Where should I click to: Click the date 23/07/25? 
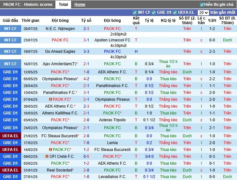(30, 40)
